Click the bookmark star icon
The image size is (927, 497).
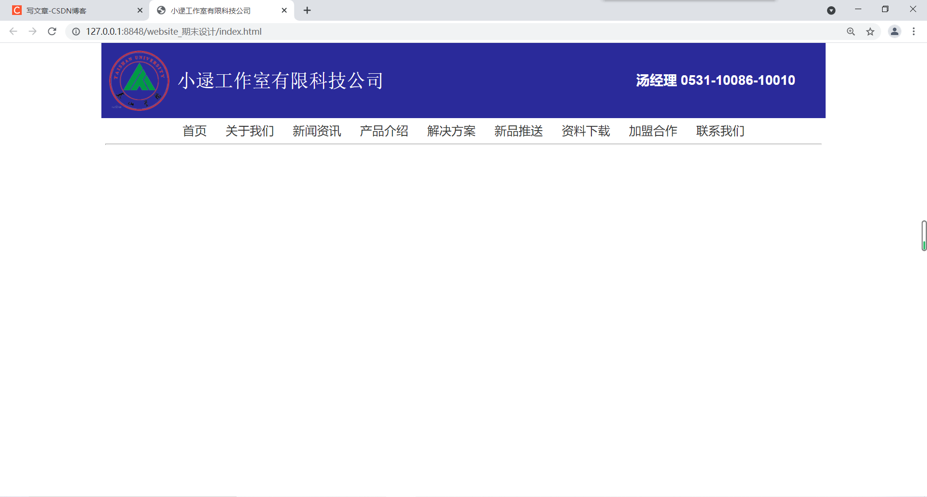pyautogui.click(x=871, y=31)
